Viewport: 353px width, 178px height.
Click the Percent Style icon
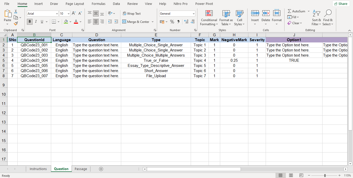point(172,22)
